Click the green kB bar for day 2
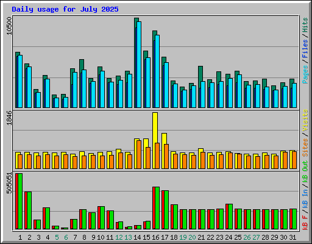Image resolution: width=312 pixels, height=244 pixels. point(29,210)
